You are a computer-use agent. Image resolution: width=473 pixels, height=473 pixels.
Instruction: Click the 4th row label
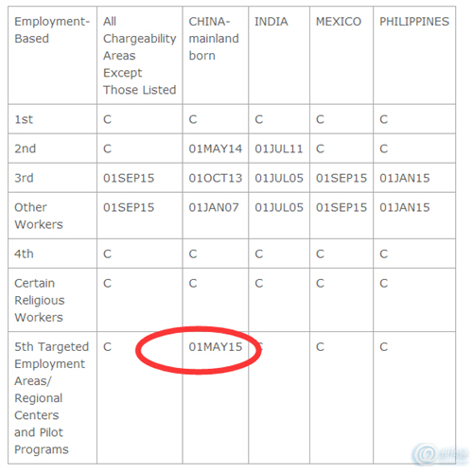(x=24, y=254)
